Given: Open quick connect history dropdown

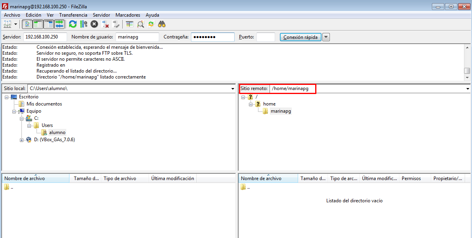Looking at the screenshot, I should tap(326, 37).
